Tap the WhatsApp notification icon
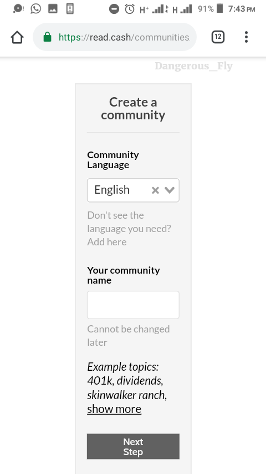This screenshot has height=474, width=266. pyautogui.click(x=35, y=8)
